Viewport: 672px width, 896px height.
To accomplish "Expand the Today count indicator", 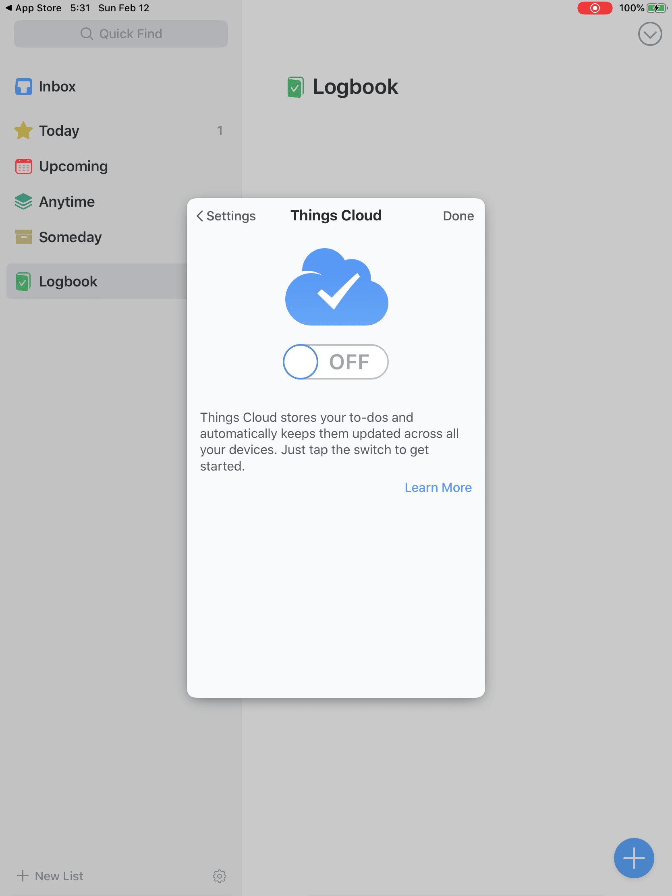I will click(x=219, y=131).
